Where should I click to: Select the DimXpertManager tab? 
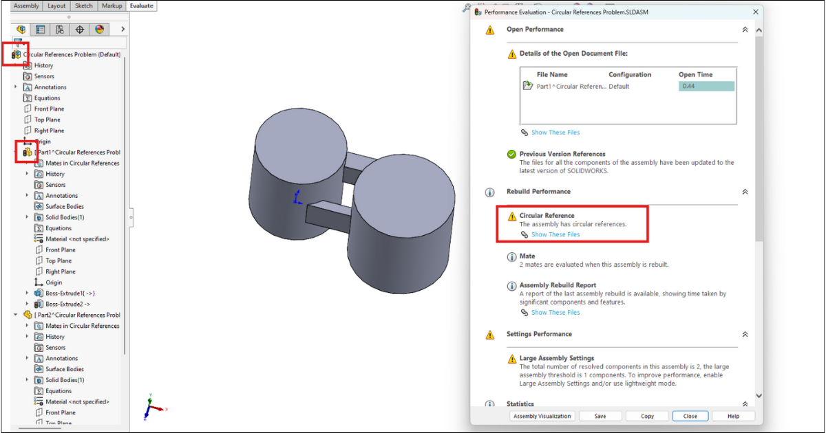tap(78, 30)
